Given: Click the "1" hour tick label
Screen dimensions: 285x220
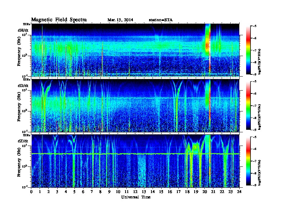Looking at the screenshot, I should point(40,192).
